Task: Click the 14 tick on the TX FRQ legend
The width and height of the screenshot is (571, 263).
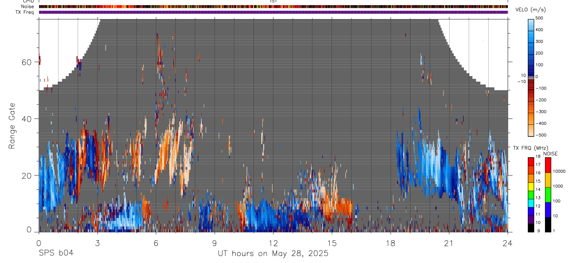Action: click(539, 190)
